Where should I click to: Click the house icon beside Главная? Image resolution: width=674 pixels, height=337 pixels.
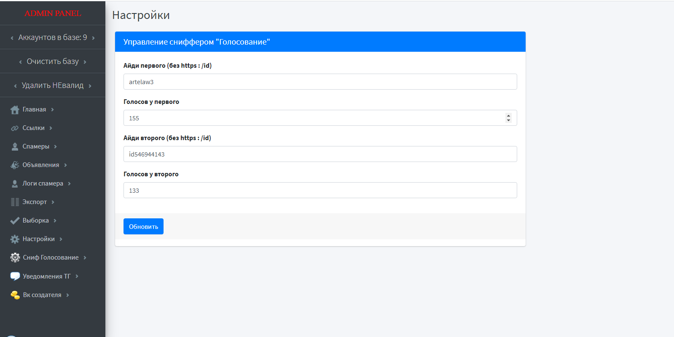coord(15,110)
